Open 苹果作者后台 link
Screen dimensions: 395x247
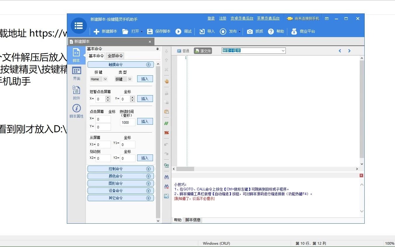tap(268, 18)
